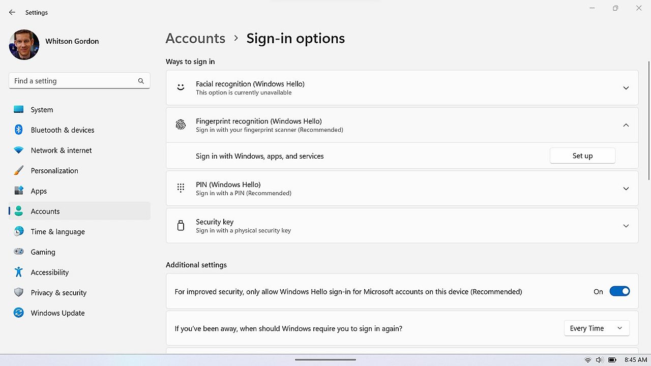Screen dimensions: 651x366
Task: Open Privacy & security section
Action: 58,293
